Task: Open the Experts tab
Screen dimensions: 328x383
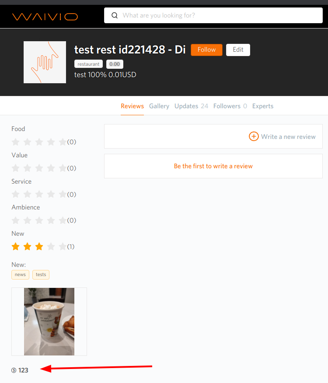Action: 263,106
